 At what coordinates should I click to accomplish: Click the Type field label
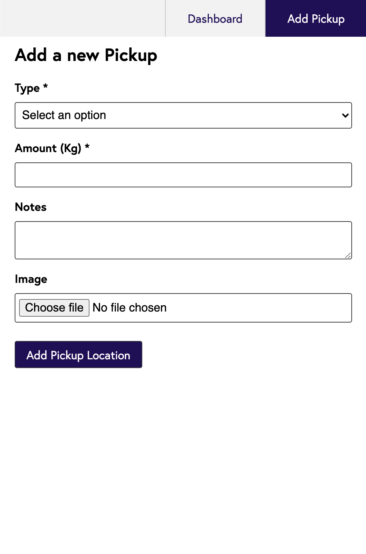pos(27,88)
